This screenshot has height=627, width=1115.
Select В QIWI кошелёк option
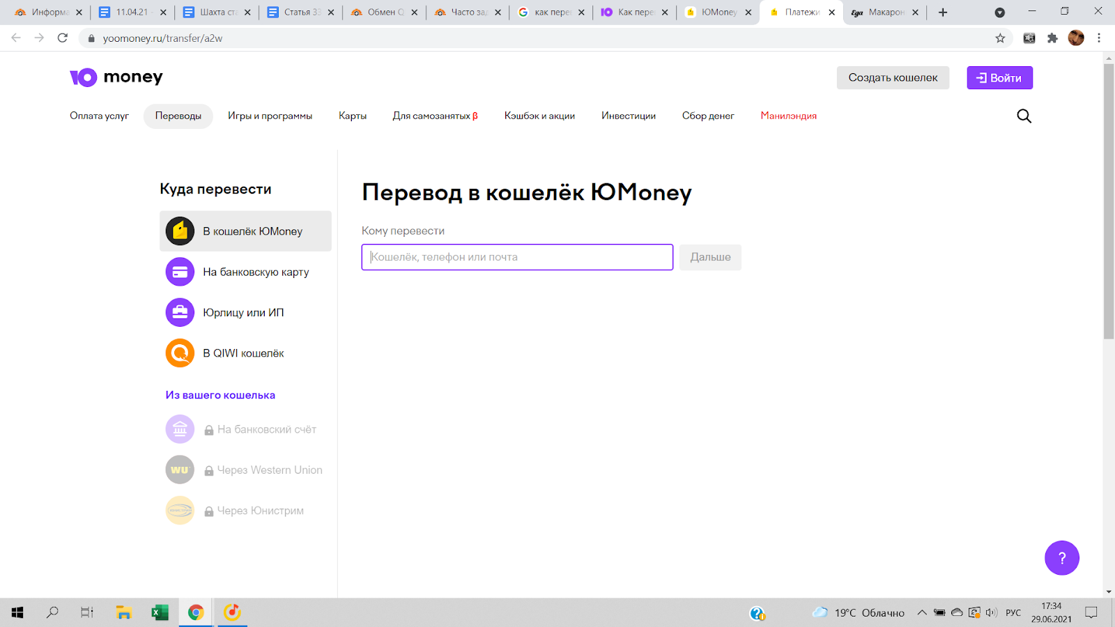pyautogui.click(x=245, y=353)
